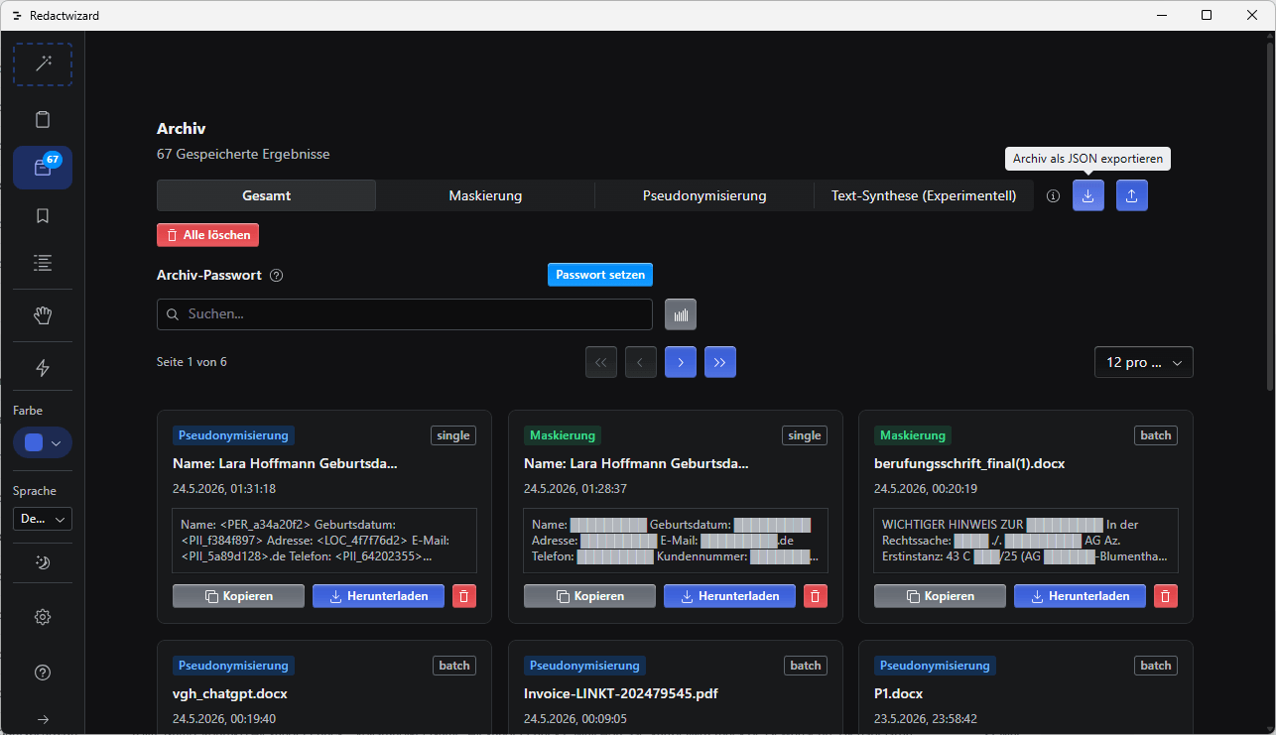Click the P1.docx card title
This screenshot has height=735, width=1276.
pos(901,693)
